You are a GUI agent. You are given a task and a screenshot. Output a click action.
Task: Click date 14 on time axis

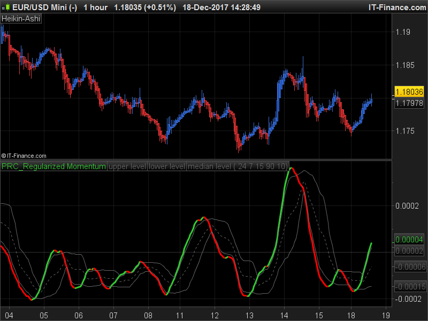(284, 316)
